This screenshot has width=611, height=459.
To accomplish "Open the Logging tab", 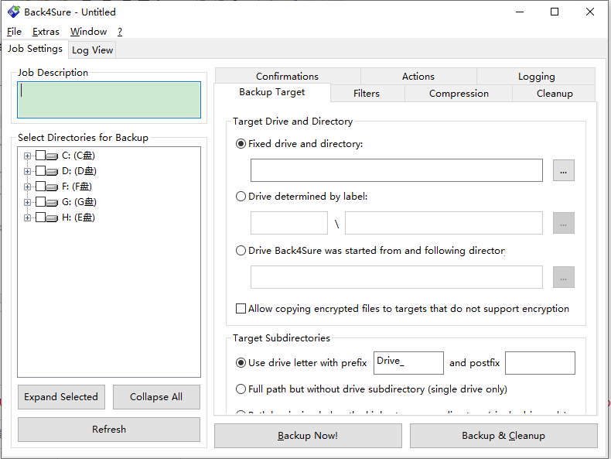I will (536, 76).
